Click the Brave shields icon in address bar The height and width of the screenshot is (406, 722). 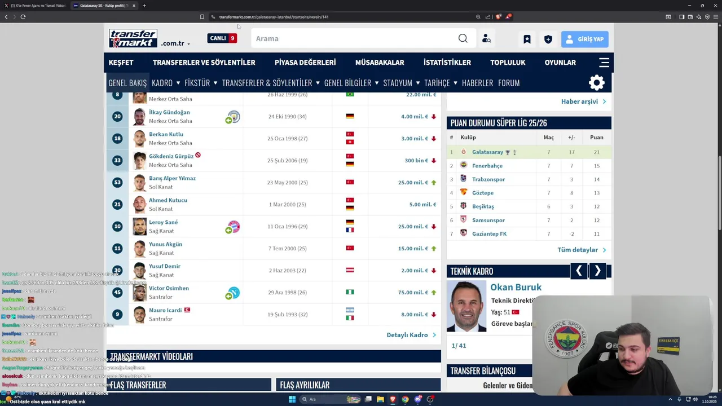(x=498, y=17)
